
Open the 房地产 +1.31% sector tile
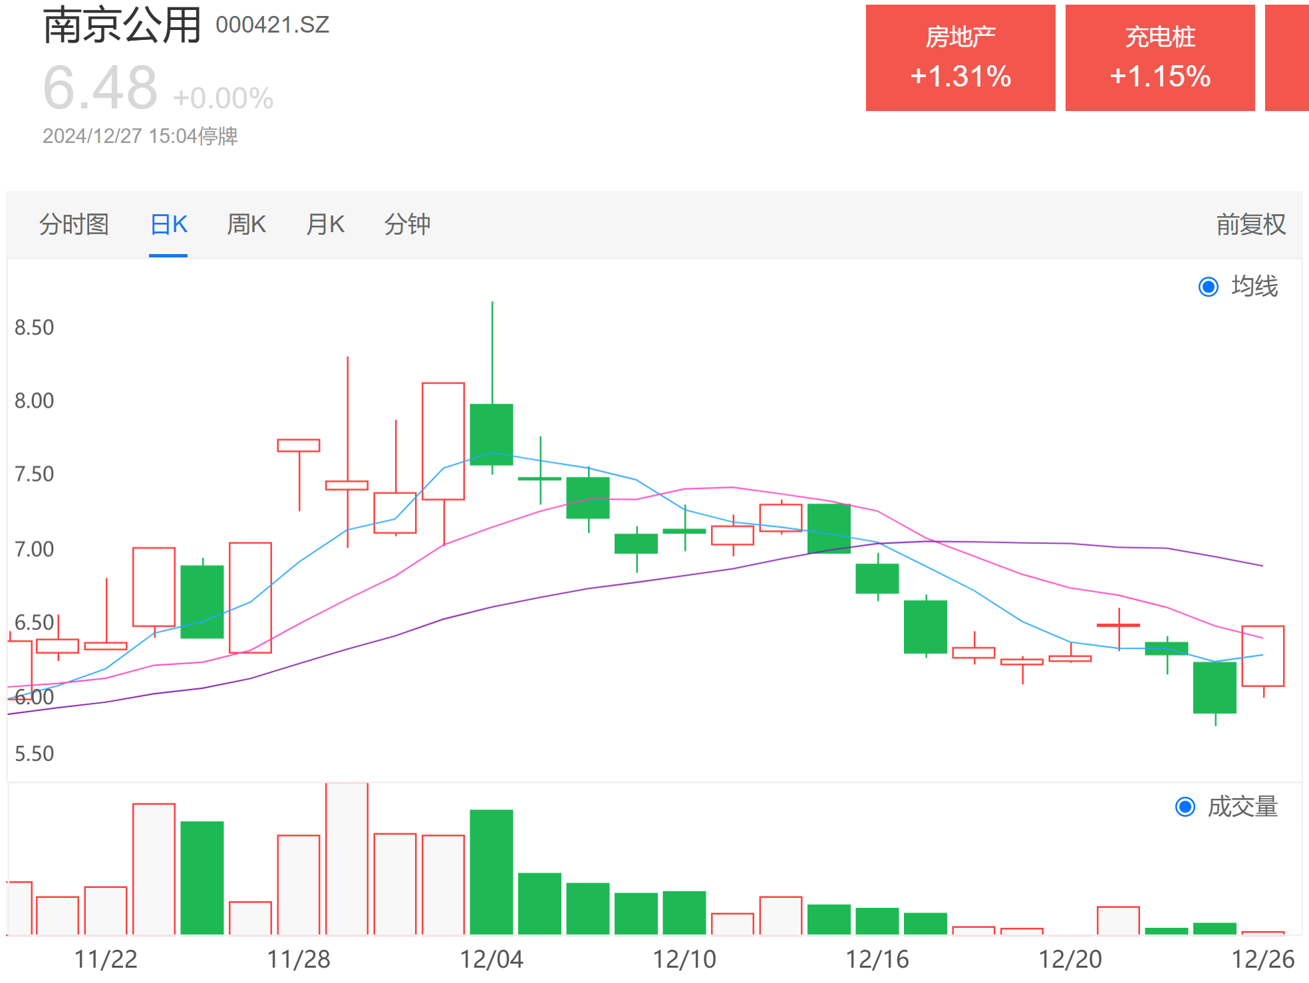click(x=960, y=58)
